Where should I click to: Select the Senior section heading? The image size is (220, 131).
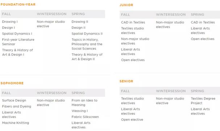pyautogui.click(x=126, y=81)
